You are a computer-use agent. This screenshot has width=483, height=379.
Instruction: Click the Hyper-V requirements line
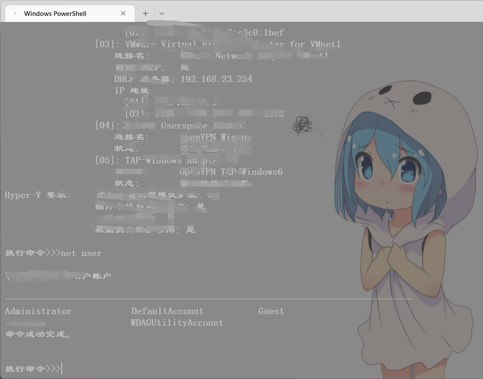(x=37, y=195)
